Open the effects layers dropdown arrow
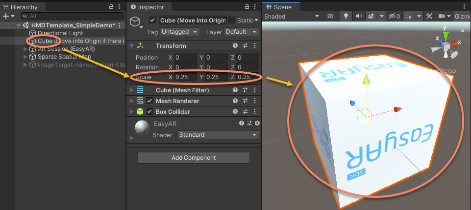 tap(381, 16)
